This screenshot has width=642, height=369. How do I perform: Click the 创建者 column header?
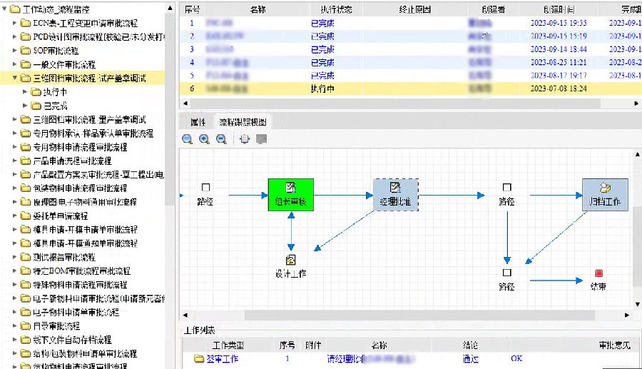pos(494,9)
